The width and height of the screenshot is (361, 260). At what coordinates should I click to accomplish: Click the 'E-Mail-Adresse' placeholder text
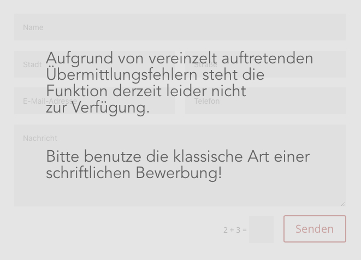click(x=50, y=101)
